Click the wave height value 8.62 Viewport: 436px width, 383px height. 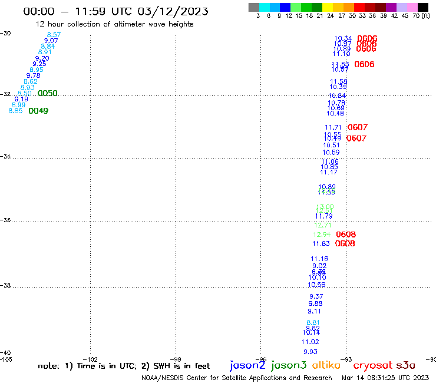click(x=30, y=81)
